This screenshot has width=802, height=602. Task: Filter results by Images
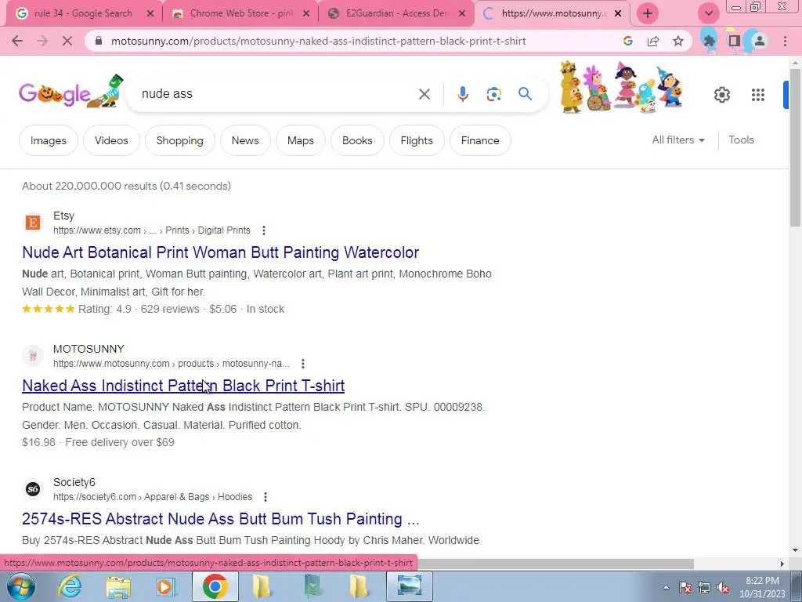pos(48,140)
